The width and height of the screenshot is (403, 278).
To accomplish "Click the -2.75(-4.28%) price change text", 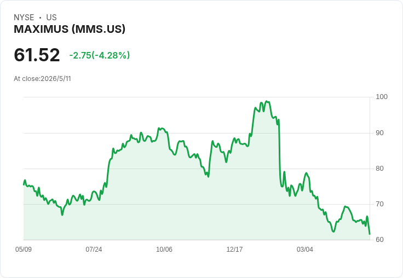I will (x=100, y=55).
